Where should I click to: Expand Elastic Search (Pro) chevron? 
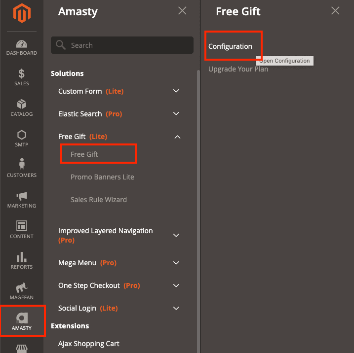tap(176, 113)
